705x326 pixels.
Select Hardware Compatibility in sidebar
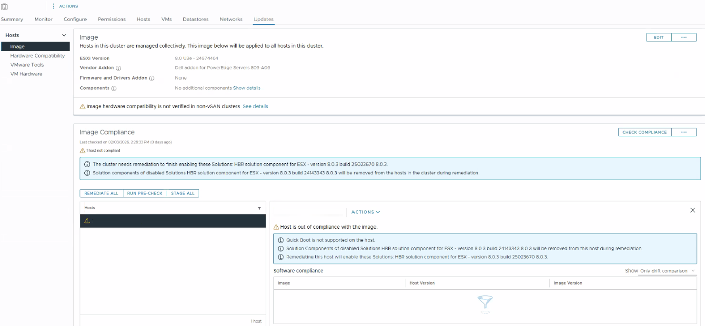(x=38, y=56)
